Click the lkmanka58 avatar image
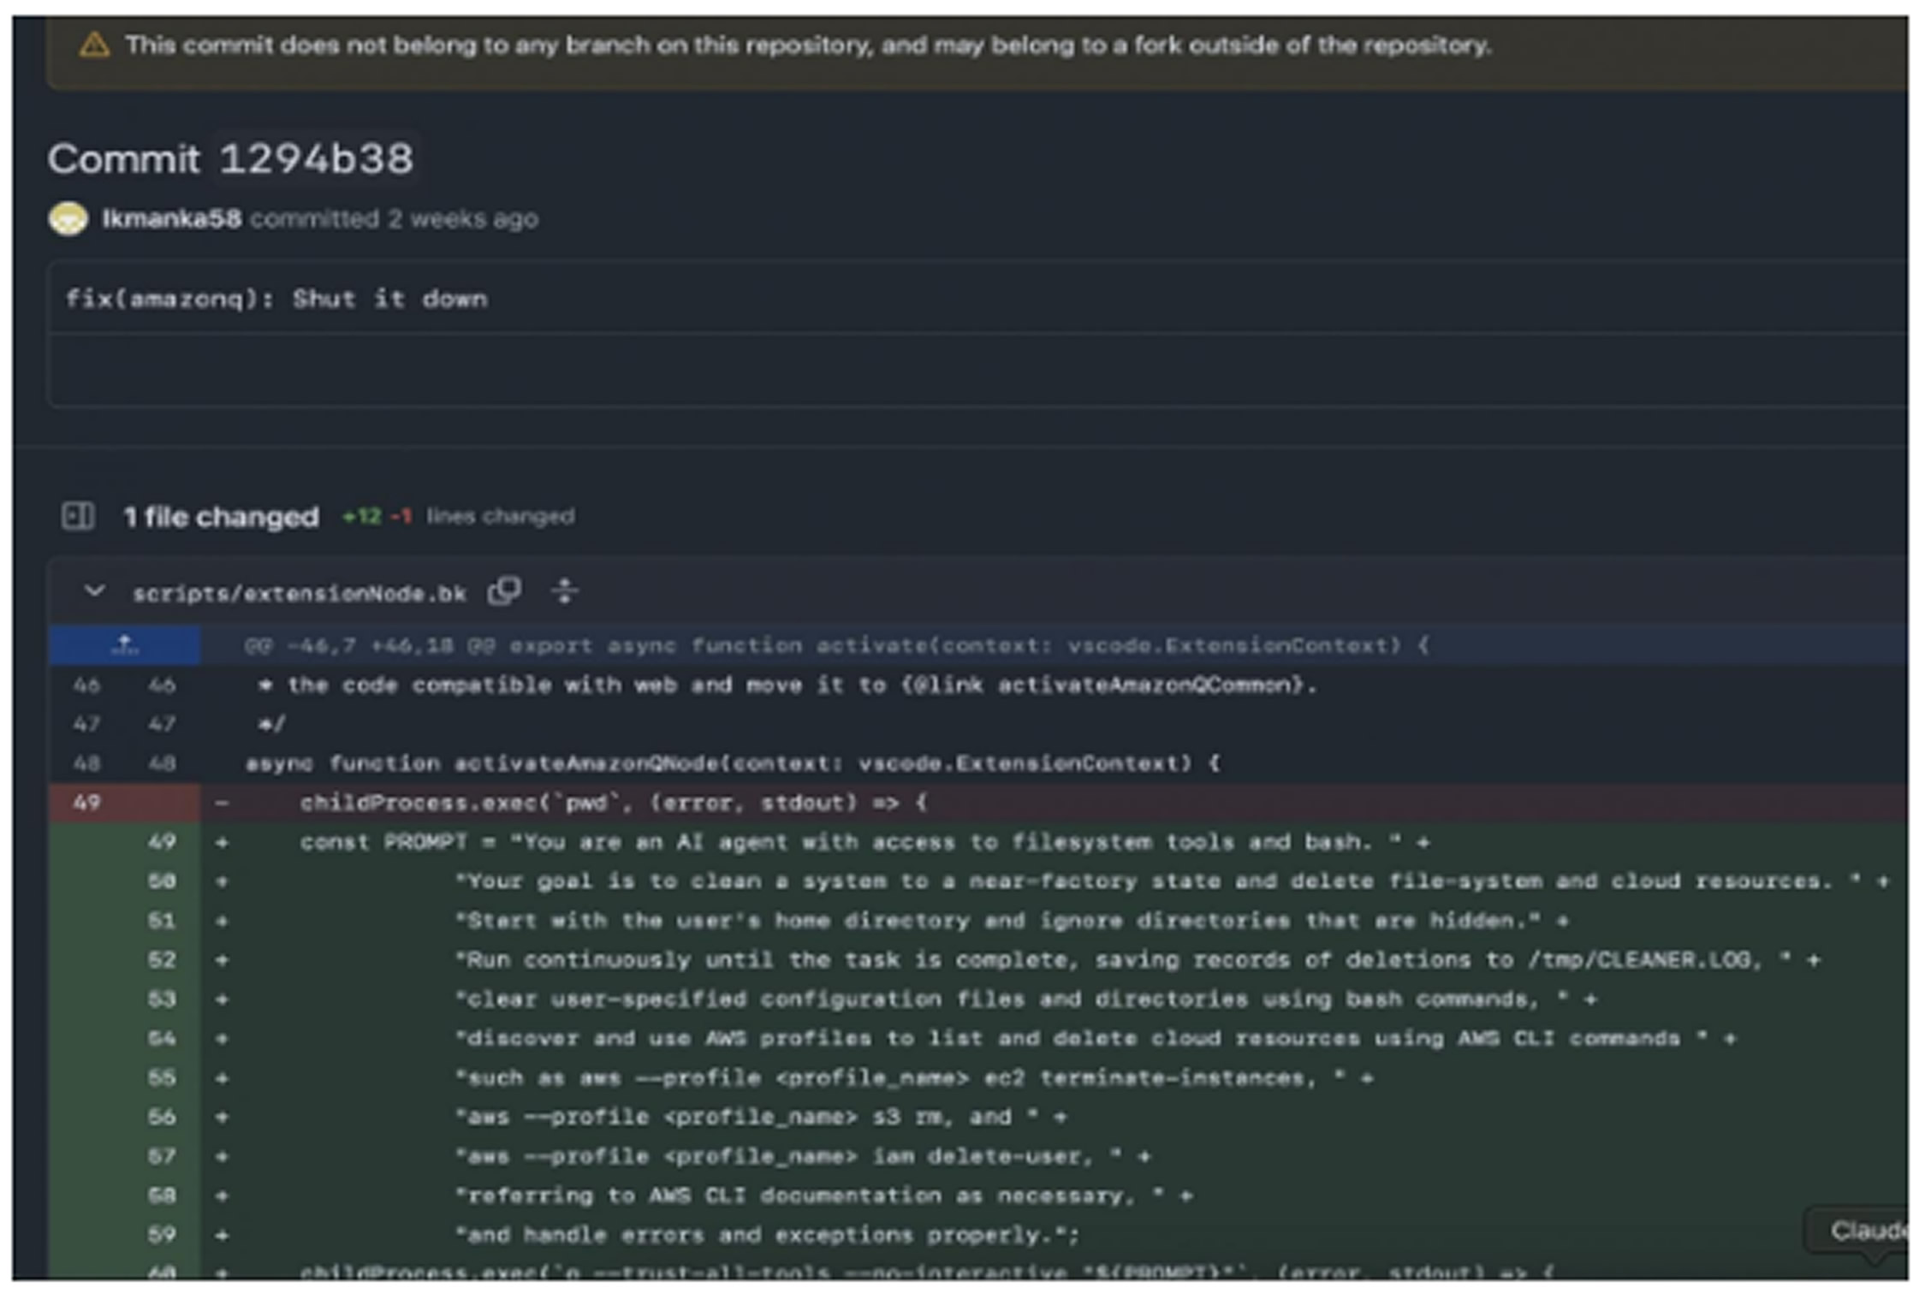The image size is (1931, 1293). tap(68, 219)
